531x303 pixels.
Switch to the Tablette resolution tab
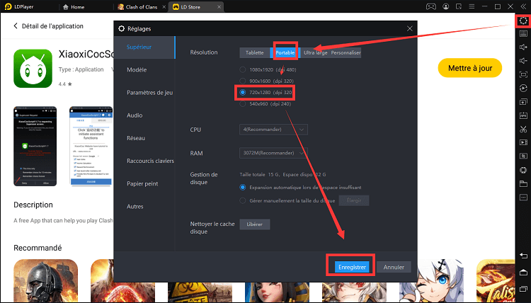254,53
